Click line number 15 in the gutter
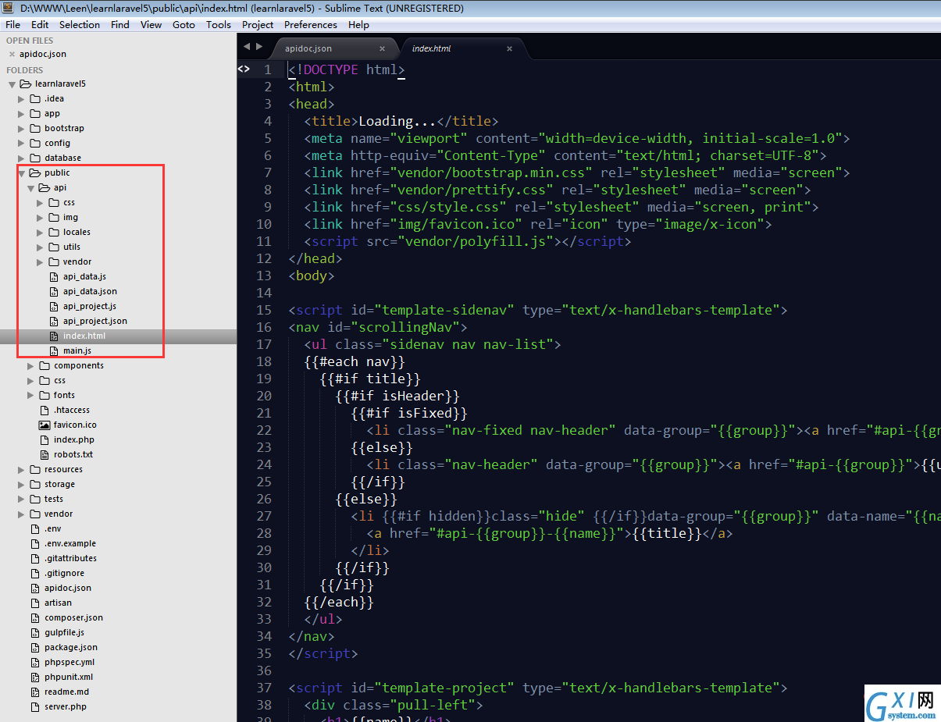Image resolution: width=941 pixels, height=722 pixels. [264, 310]
